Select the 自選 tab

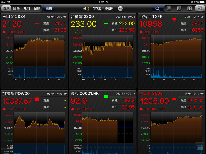click(6, 9)
